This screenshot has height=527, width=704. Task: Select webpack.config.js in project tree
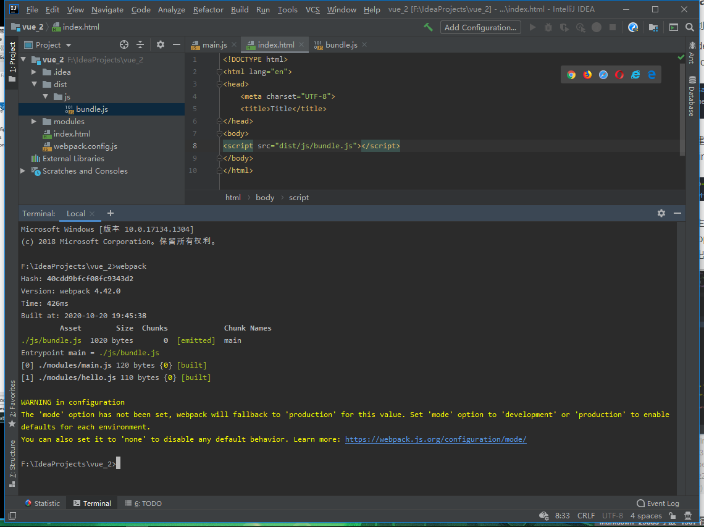pyautogui.click(x=85, y=146)
